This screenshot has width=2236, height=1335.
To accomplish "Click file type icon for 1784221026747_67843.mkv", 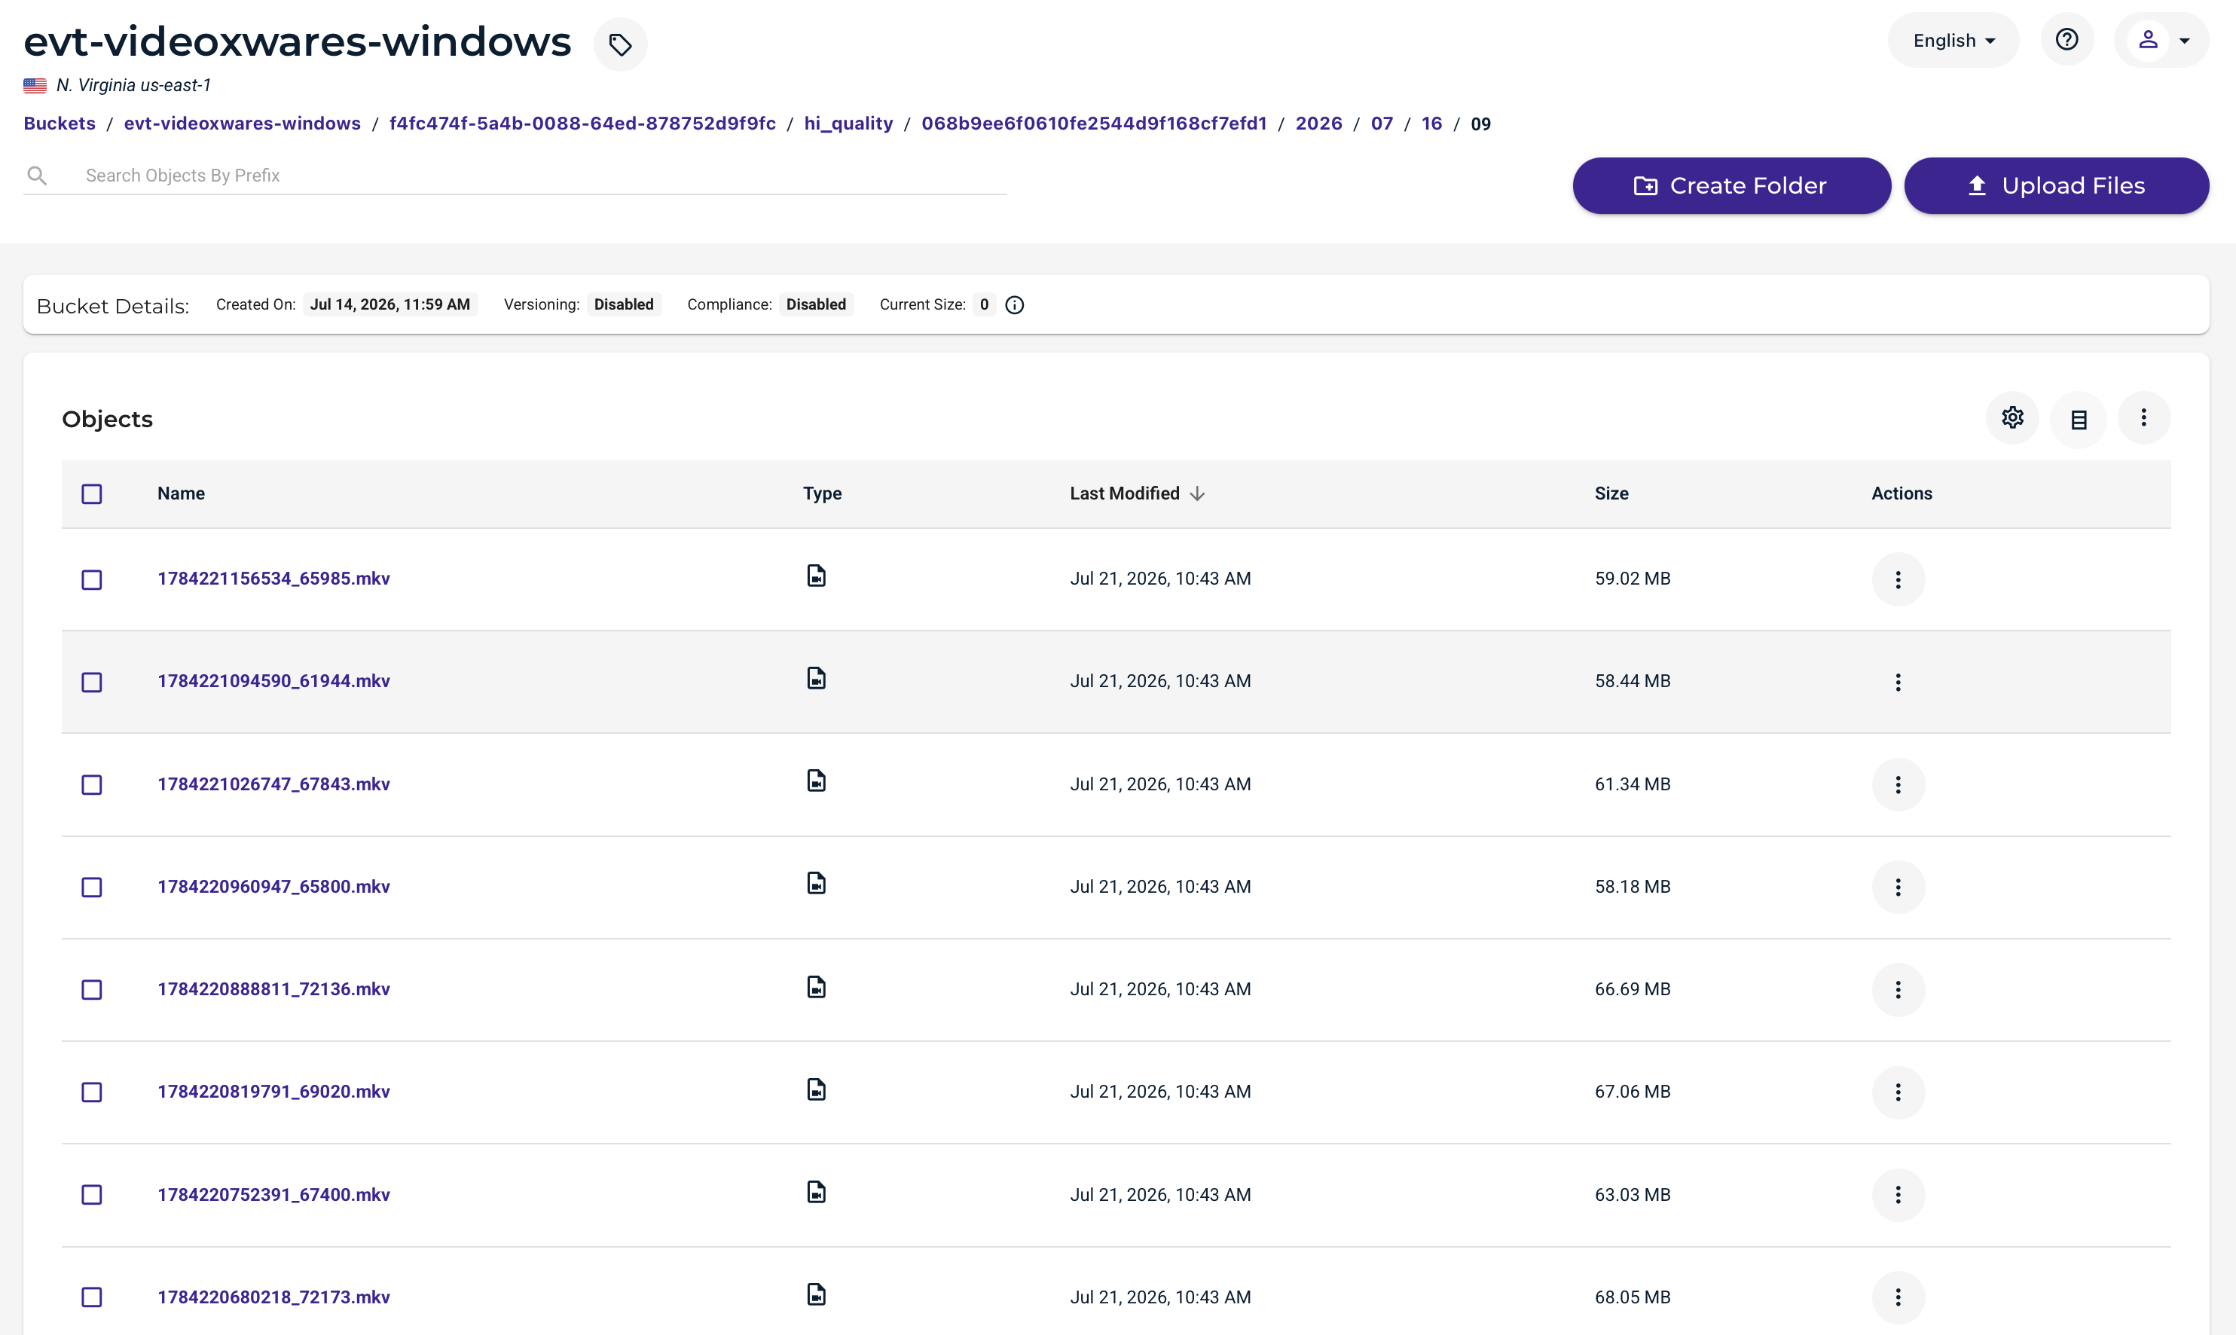I will click(816, 781).
